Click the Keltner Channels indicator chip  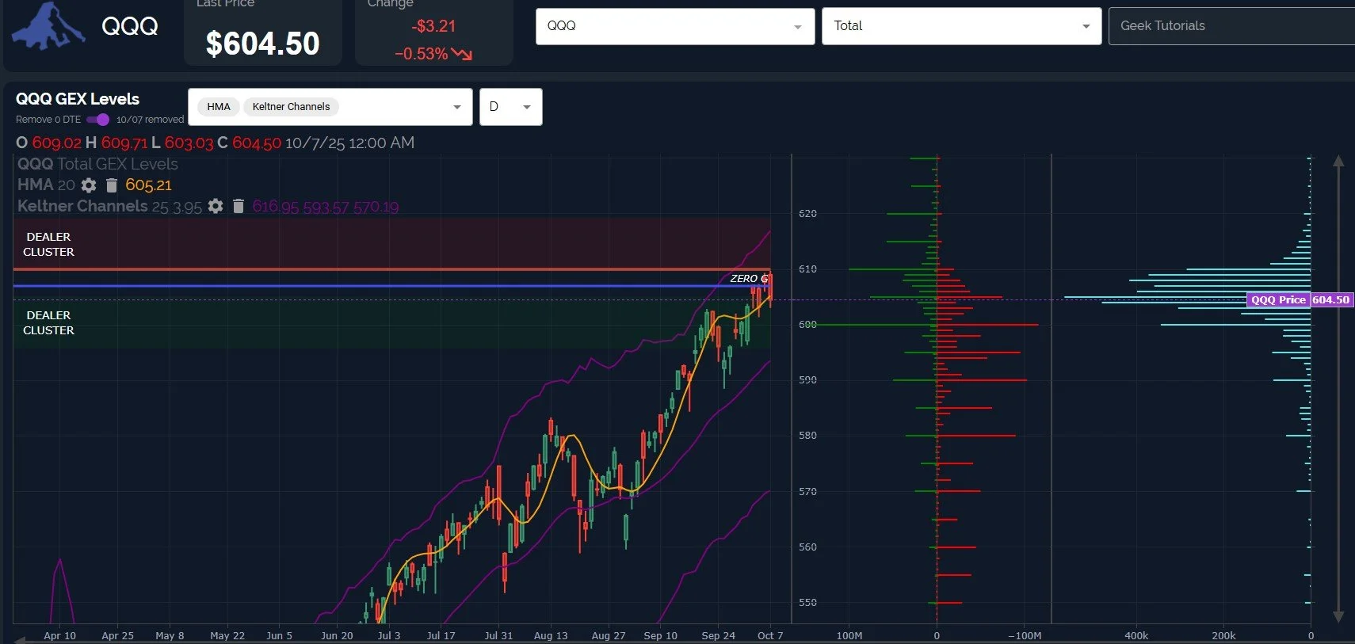click(x=291, y=107)
